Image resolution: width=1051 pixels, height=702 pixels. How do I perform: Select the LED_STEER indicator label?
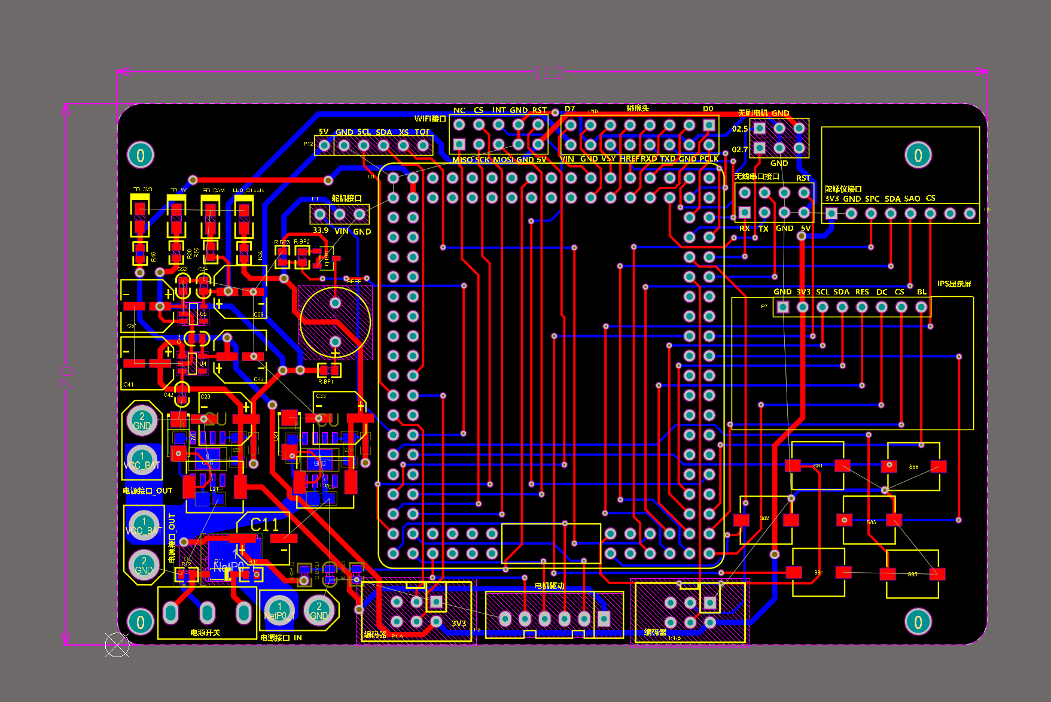(248, 190)
